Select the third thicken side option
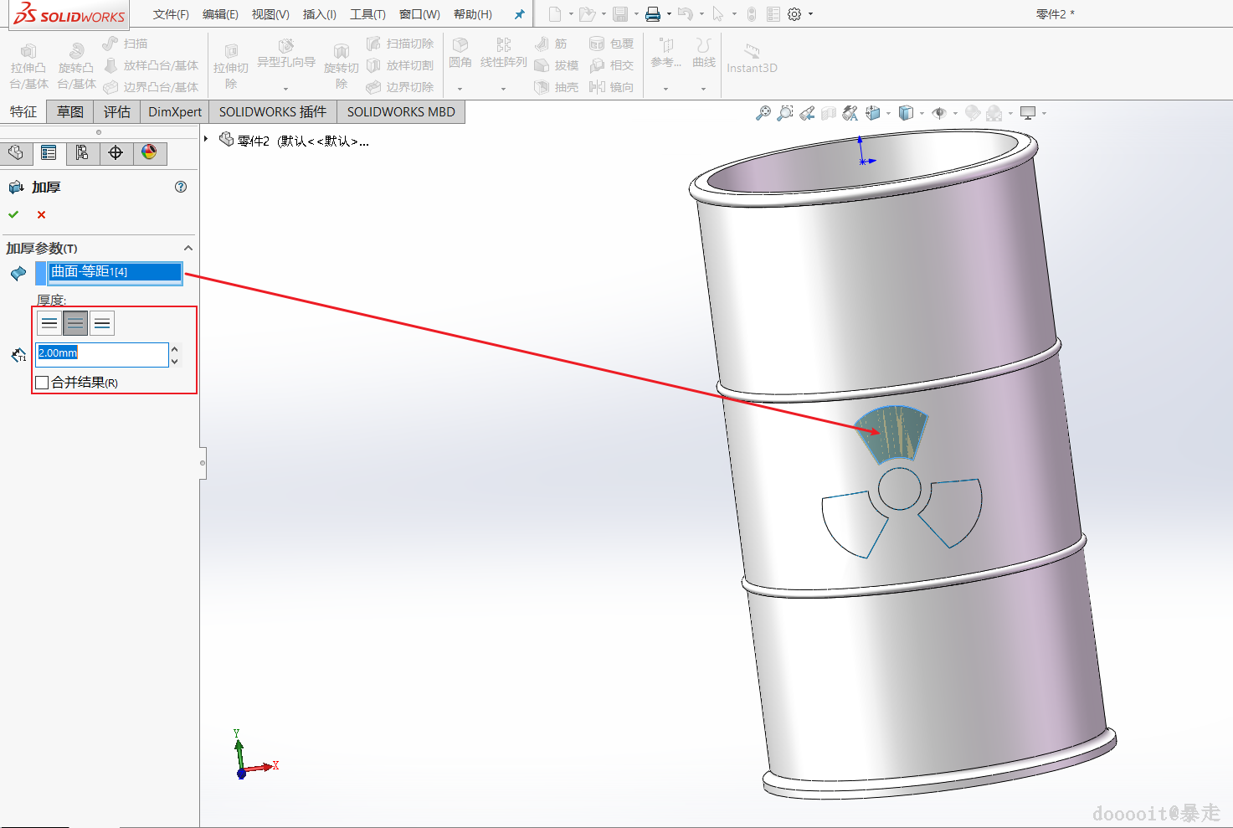1233x828 pixels. [102, 323]
